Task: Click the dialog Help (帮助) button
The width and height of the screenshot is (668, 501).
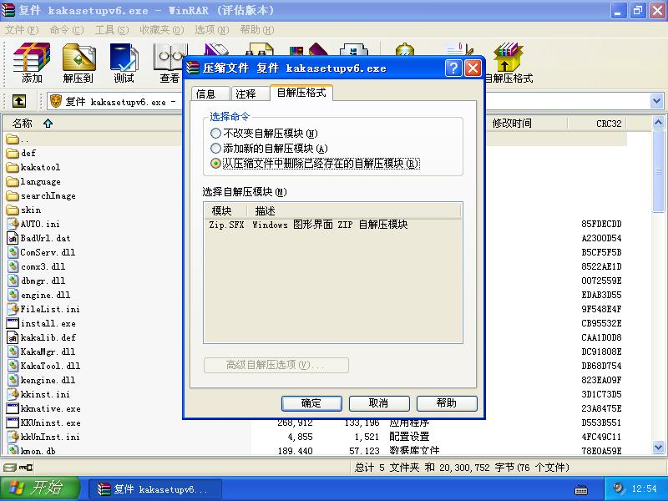Action: click(447, 403)
